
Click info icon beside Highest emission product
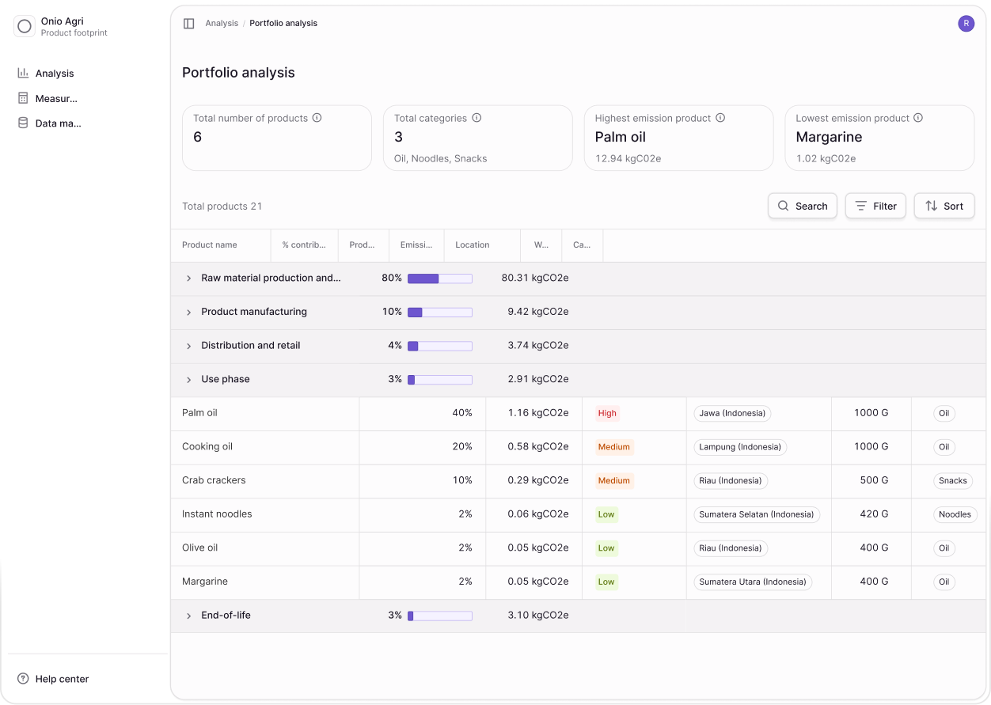[x=720, y=118]
